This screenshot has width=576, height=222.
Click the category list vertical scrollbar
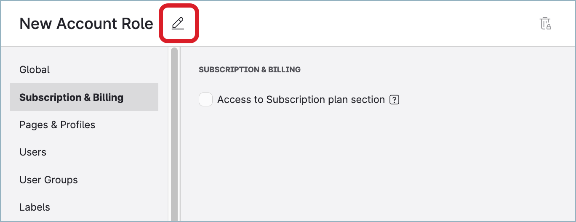[x=174, y=135]
